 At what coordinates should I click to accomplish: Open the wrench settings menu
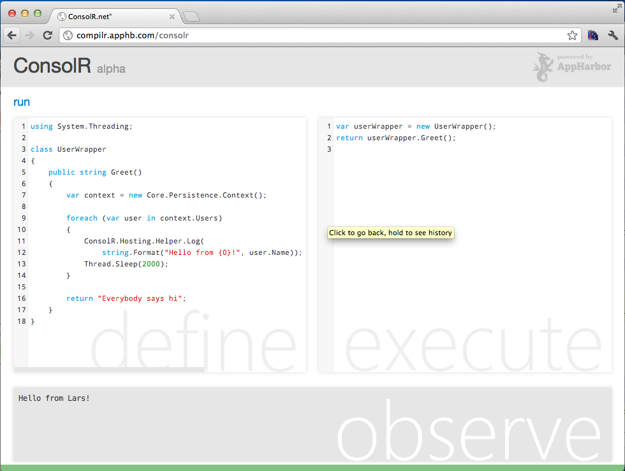pyautogui.click(x=613, y=36)
